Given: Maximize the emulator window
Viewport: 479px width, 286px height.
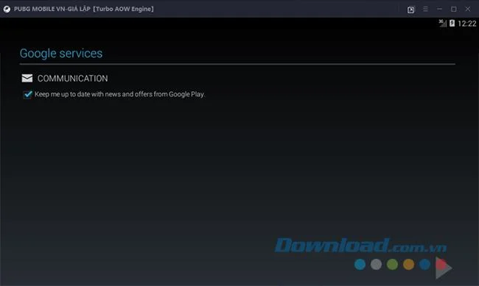Looking at the screenshot, I should pos(454,9).
